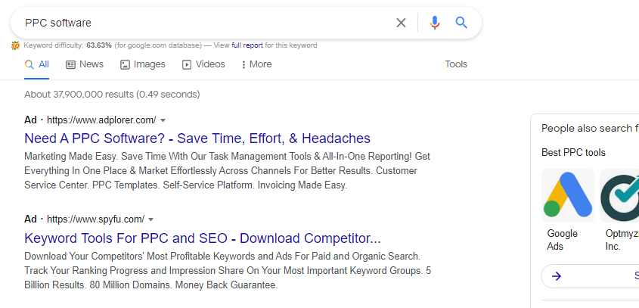Open the dropdown arrow next to adplorer.com URL
Image resolution: width=639 pixels, height=308 pixels.
pos(163,120)
